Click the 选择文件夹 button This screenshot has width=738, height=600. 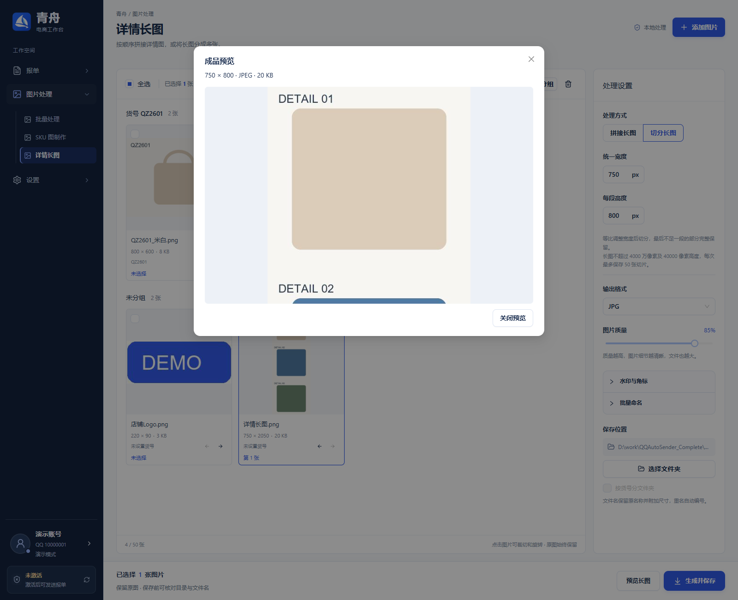(x=659, y=469)
